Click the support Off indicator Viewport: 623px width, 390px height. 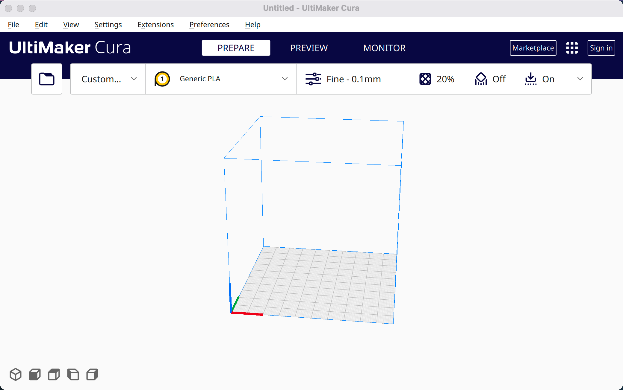coord(499,79)
